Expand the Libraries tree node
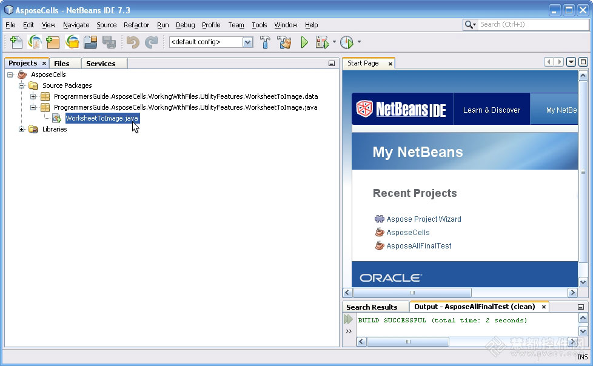The height and width of the screenshot is (366, 593). [x=22, y=129]
